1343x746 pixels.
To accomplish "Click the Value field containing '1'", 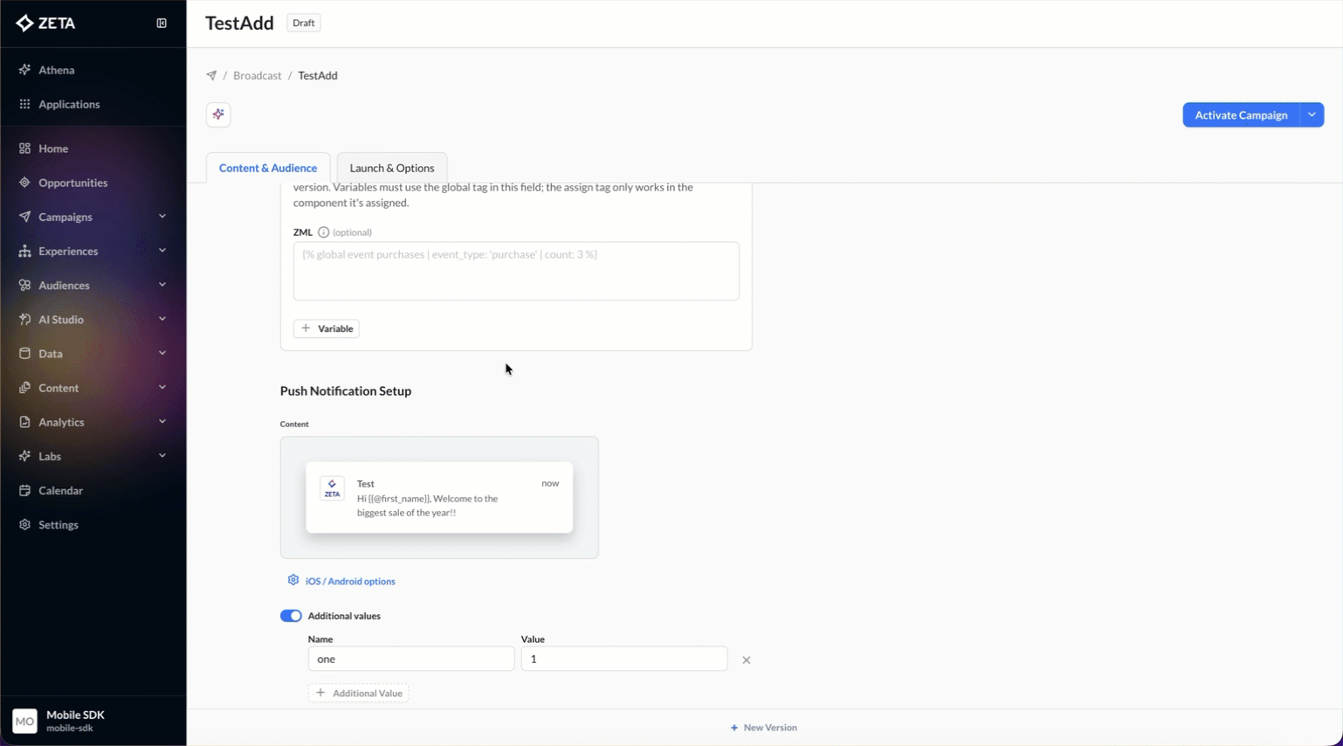I will pos(624,659).
